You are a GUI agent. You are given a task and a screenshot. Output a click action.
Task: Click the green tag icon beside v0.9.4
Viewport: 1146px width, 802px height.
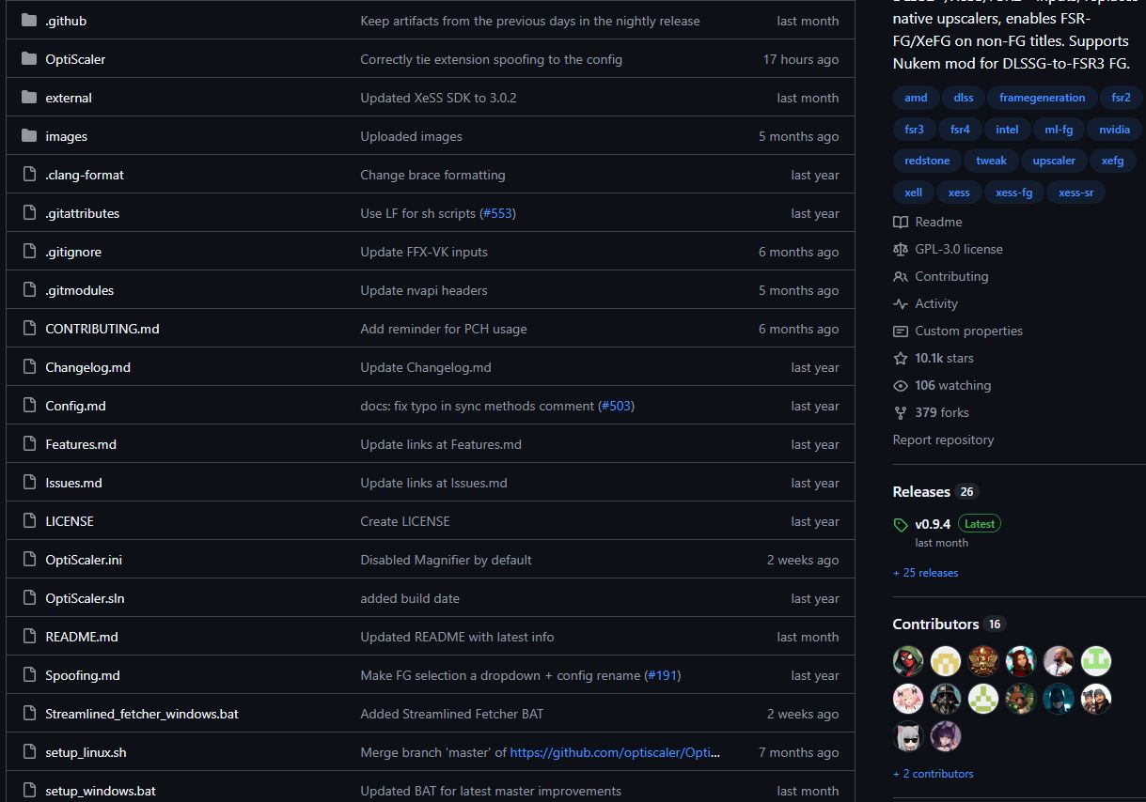point(901,525)
